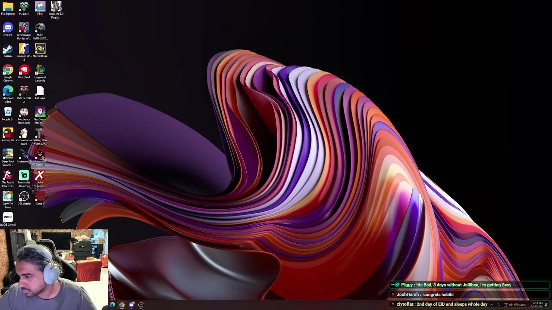
Task: Launch Porofessor Standalone shortcut
Action: tap(24, 115)
